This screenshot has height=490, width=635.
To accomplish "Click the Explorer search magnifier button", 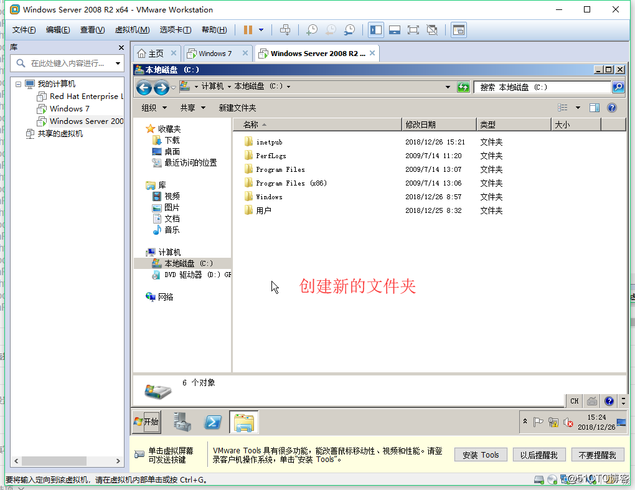I will (x=618, y=87).
